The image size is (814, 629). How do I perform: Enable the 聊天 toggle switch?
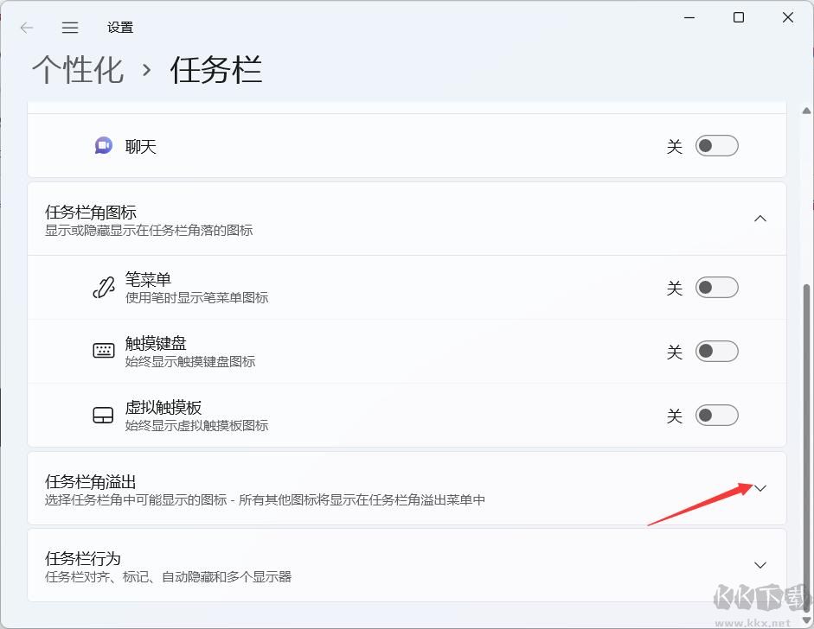[716, 146]
